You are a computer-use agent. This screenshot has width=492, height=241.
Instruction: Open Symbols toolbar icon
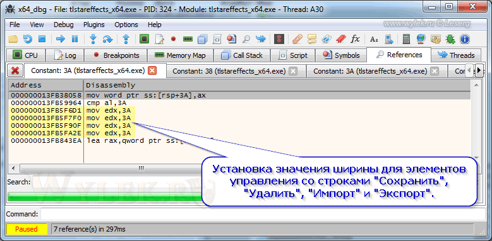232,39
